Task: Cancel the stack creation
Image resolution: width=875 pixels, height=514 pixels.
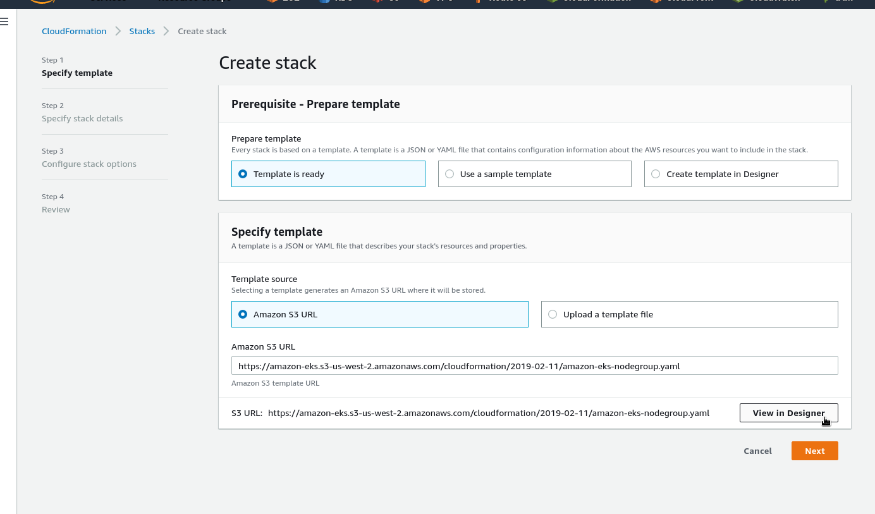Action: click(757, 451)
